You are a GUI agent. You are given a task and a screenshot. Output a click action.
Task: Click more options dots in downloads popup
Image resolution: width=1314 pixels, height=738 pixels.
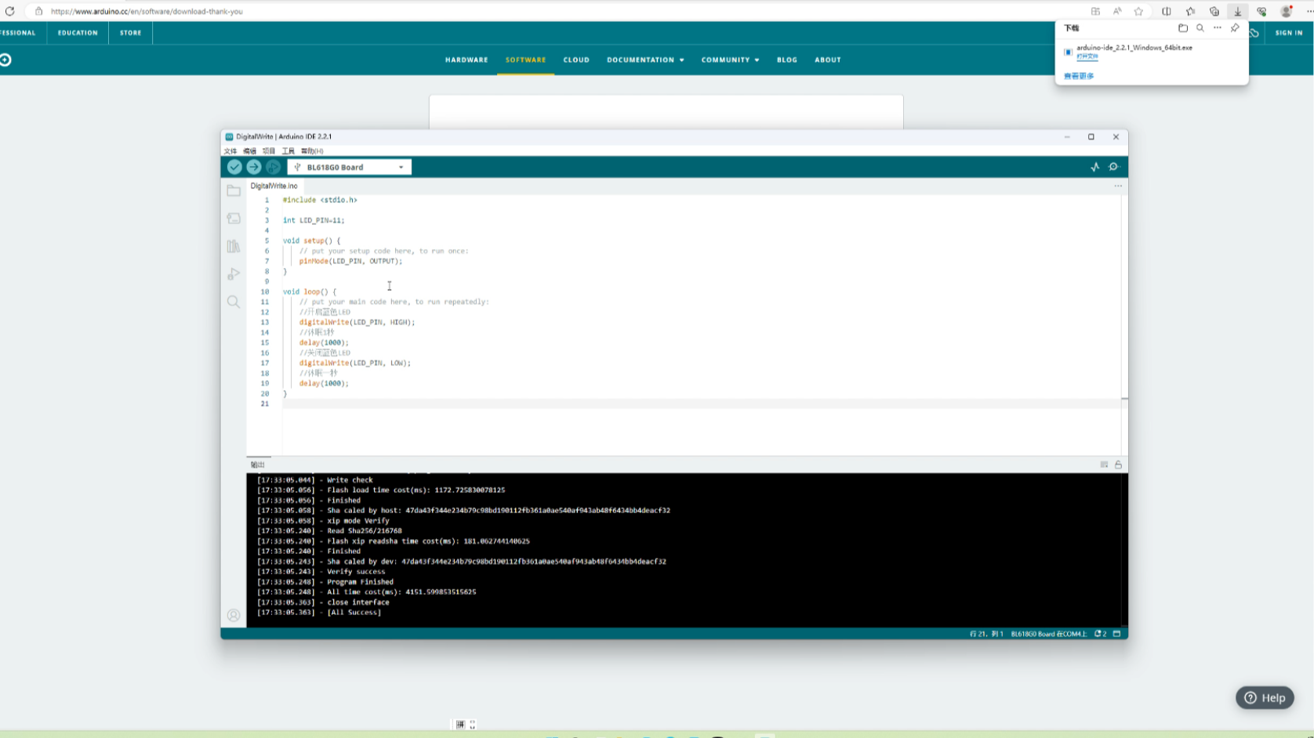tap(1218, 27)
